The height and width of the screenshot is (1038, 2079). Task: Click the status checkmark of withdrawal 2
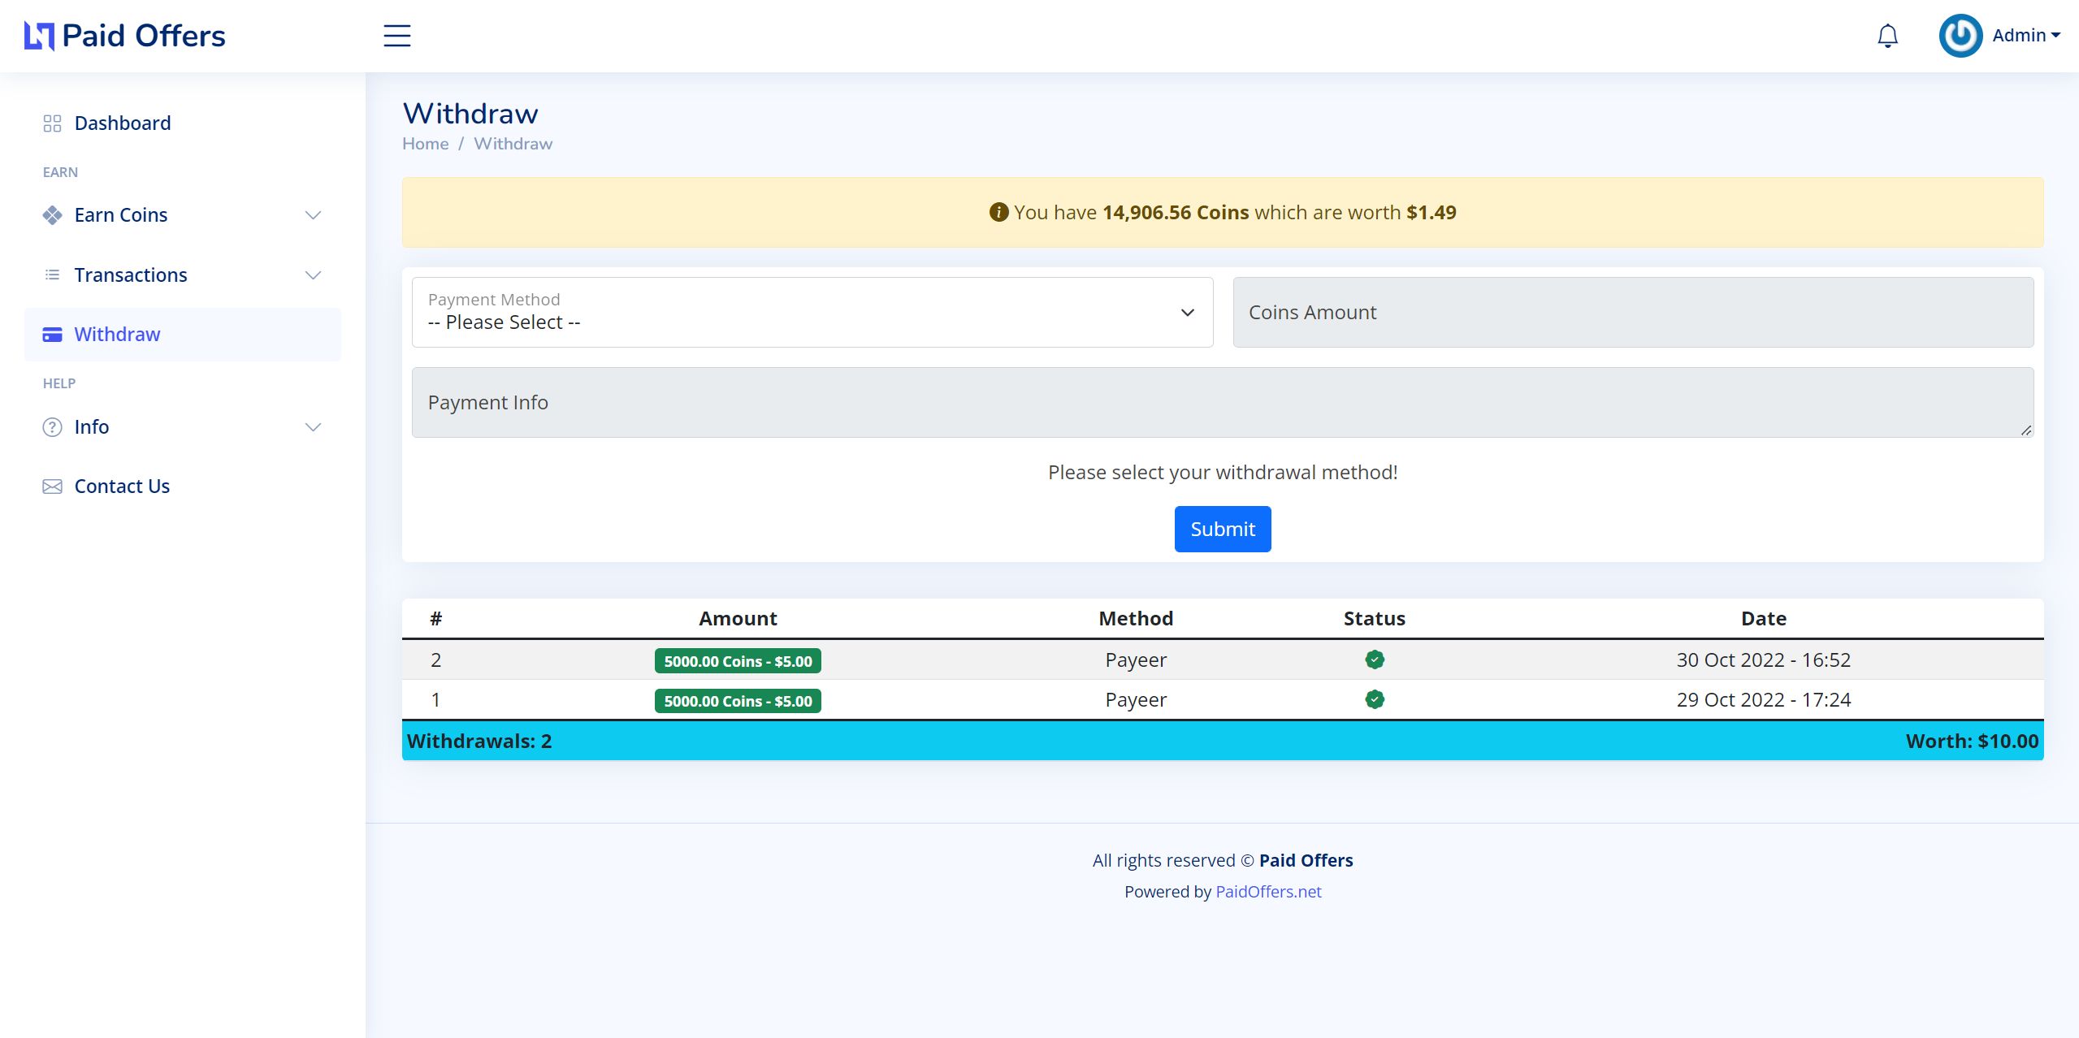[1374, 660]
